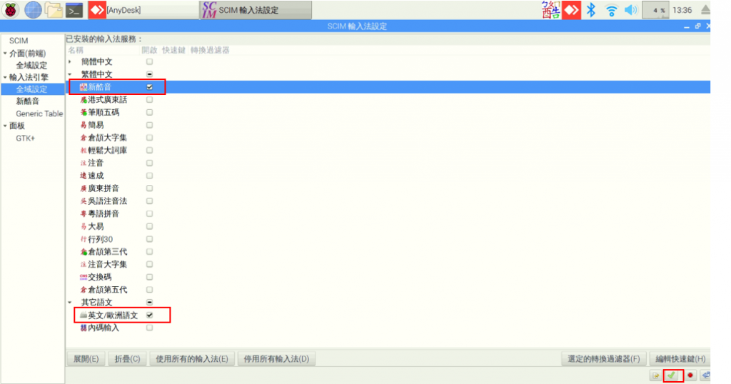The image size is (731, 384).
Task: Enable the 簡易 input method
Action: coord(149,125)
